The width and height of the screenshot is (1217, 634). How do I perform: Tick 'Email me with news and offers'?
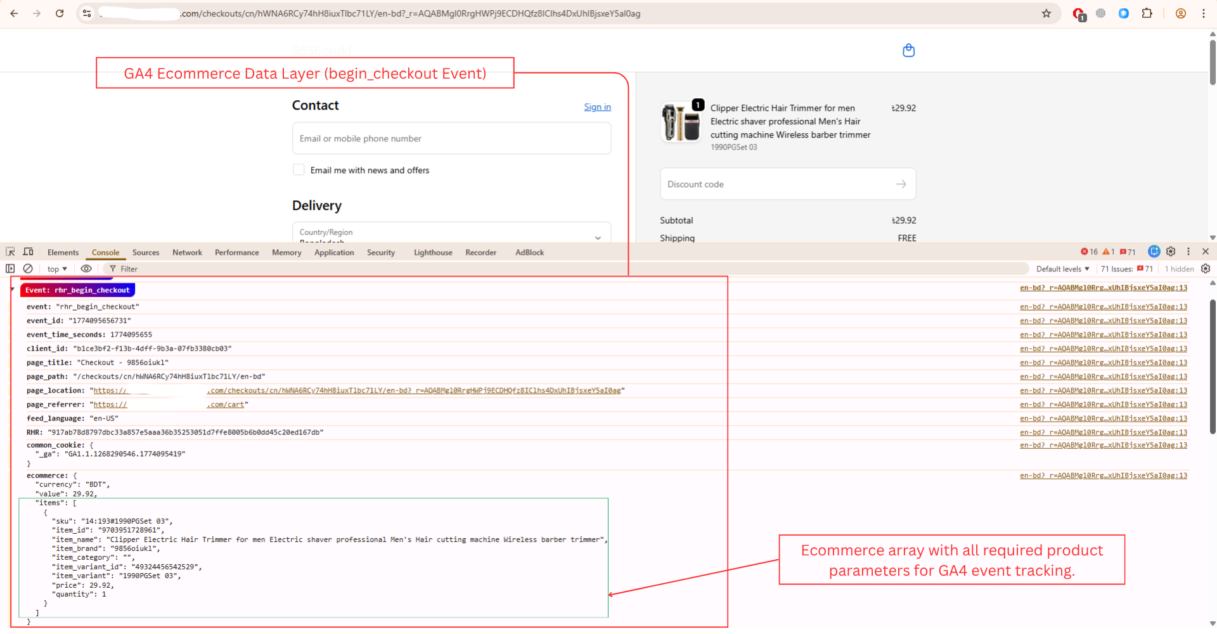[x=299, y=170]
